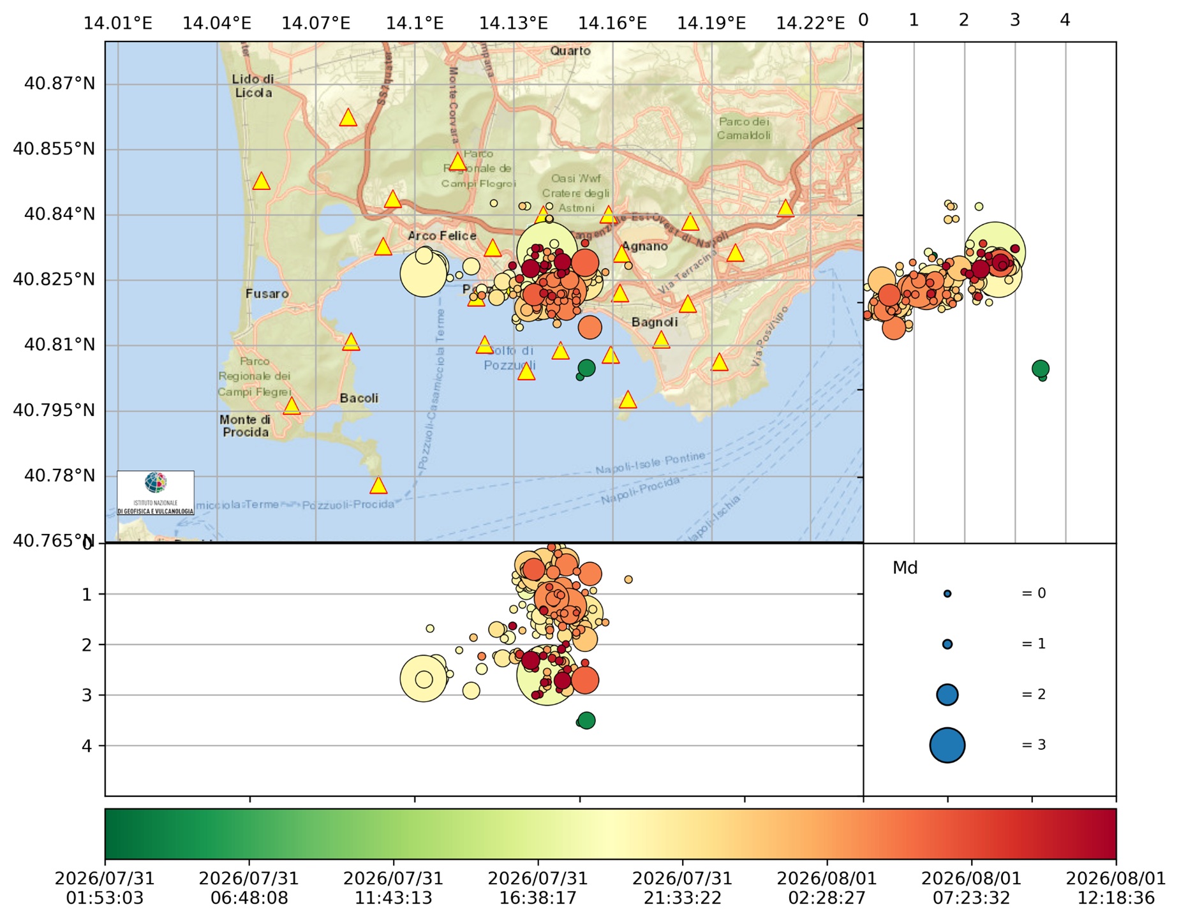This screenshot has width=1179, height=920.
Task: Click the Oasi Wwf Cratere degli Astroni label
Action: click(x=575, y=193)
